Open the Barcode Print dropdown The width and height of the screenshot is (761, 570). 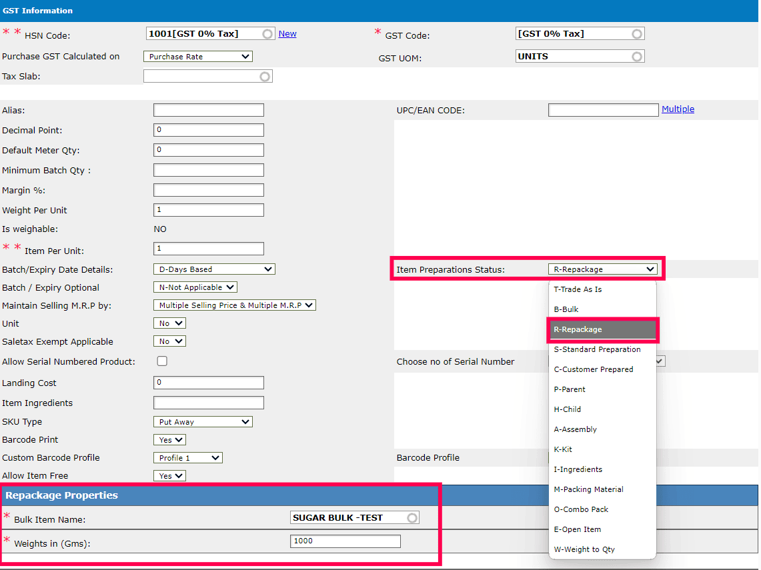point(169,440)
